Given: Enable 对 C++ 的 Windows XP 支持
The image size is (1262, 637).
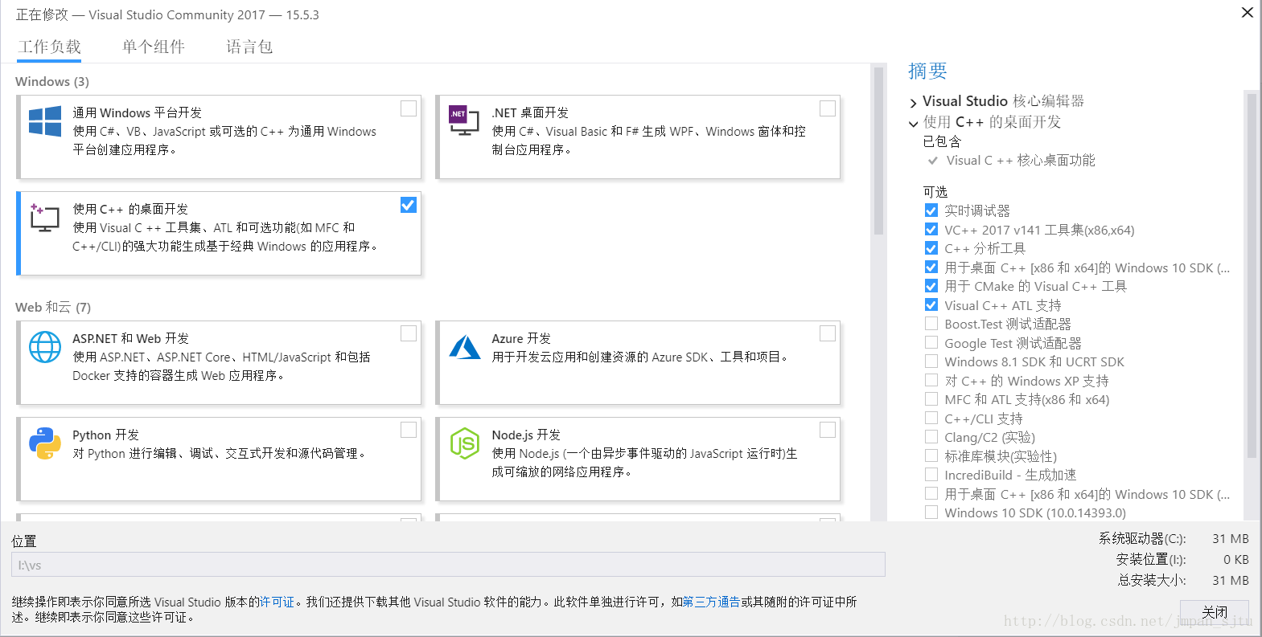Looking at the screenshot, I should 931,381.
